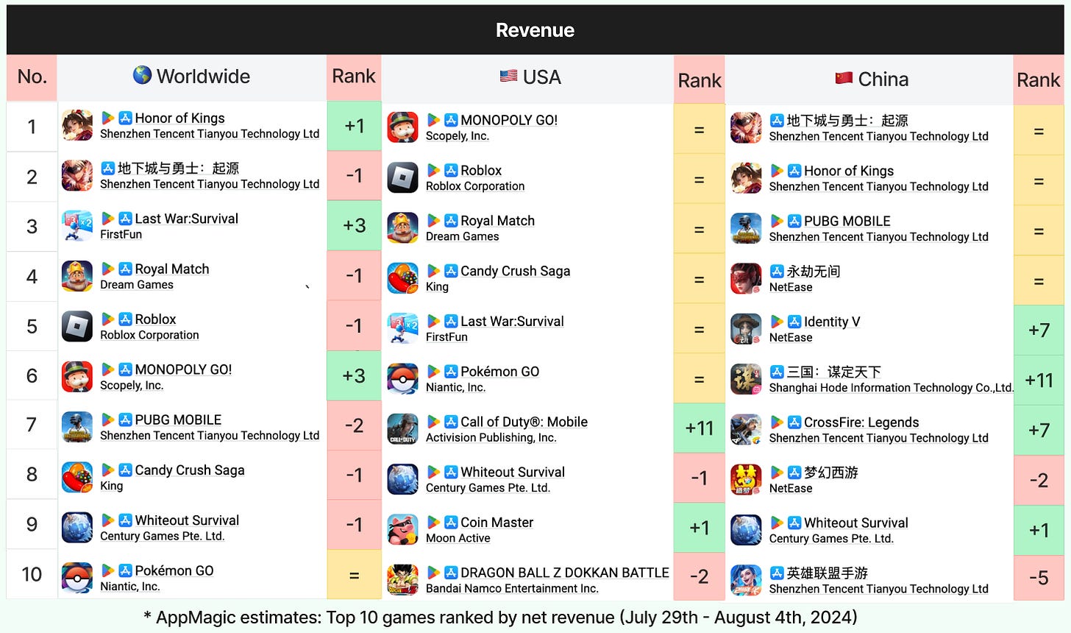Click Last War:Survival game icon in Worldwide column
The width and height of the screenshot is (1071, 633).
(77, 226)
